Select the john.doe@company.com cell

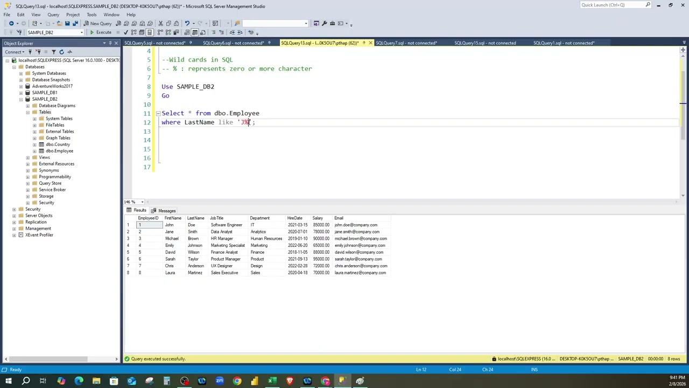point(356,225)
